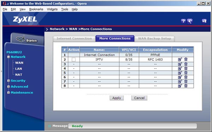Expand the Advanced tree section
The image size is (212, 132).
pos(8,86)
